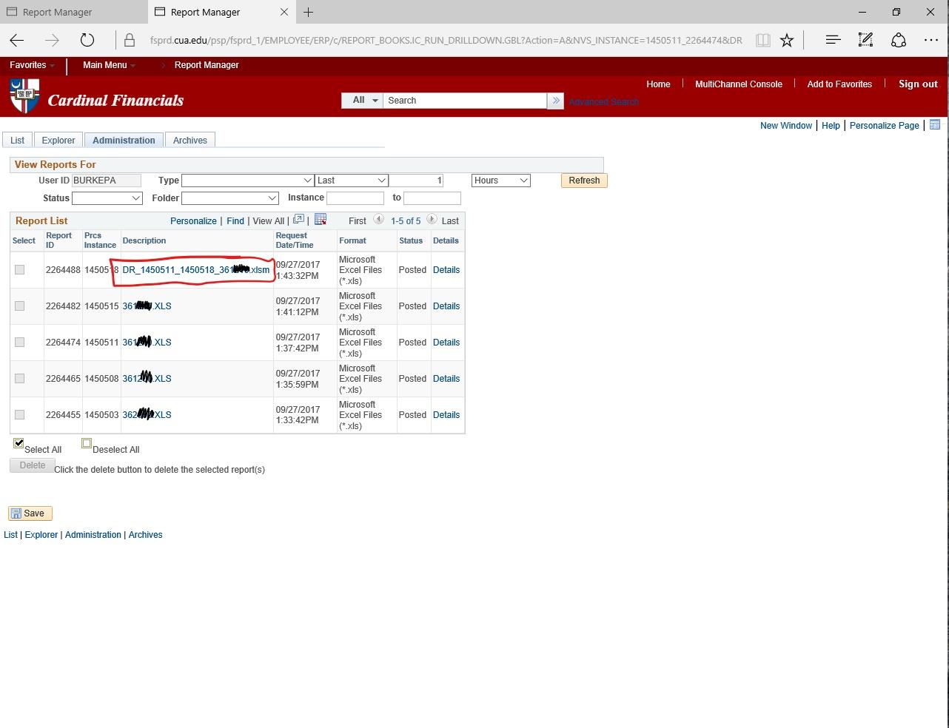
Task: Check the Select All box
Action: (x=19, y=443)
